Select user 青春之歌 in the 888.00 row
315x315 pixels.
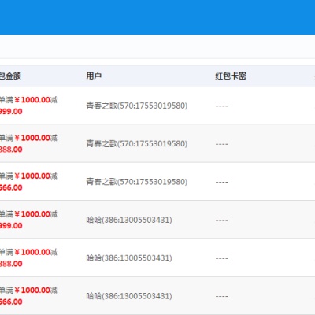tap(137, 143)
